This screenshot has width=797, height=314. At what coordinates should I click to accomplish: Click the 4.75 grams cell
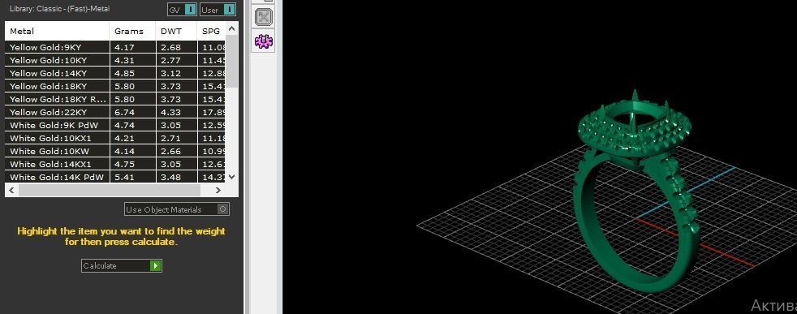point(132,164)
